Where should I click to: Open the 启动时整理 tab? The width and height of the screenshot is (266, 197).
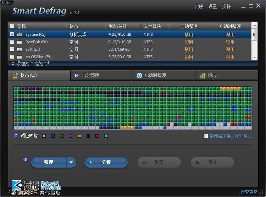coord(164,75)
